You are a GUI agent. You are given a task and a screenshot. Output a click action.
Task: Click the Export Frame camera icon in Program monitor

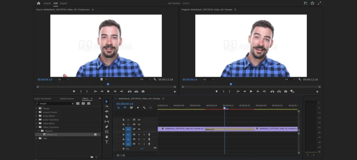286,91
